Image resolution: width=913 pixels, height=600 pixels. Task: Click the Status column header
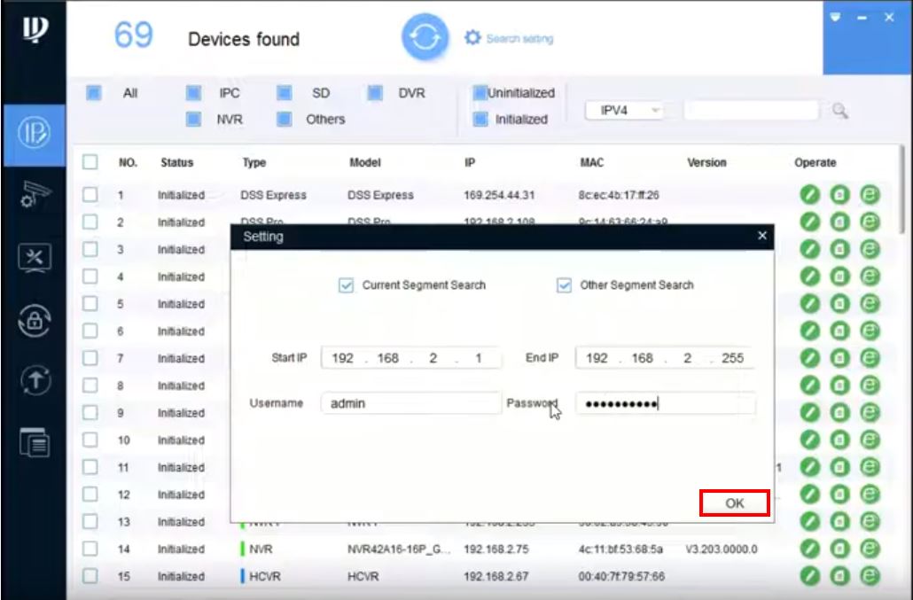click(x=176, y=163)
